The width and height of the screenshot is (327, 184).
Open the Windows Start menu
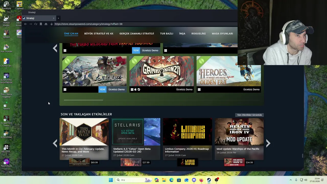point(111,180)
